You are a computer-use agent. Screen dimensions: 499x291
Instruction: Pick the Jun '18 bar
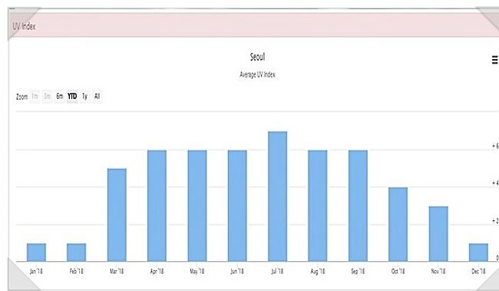237,206
